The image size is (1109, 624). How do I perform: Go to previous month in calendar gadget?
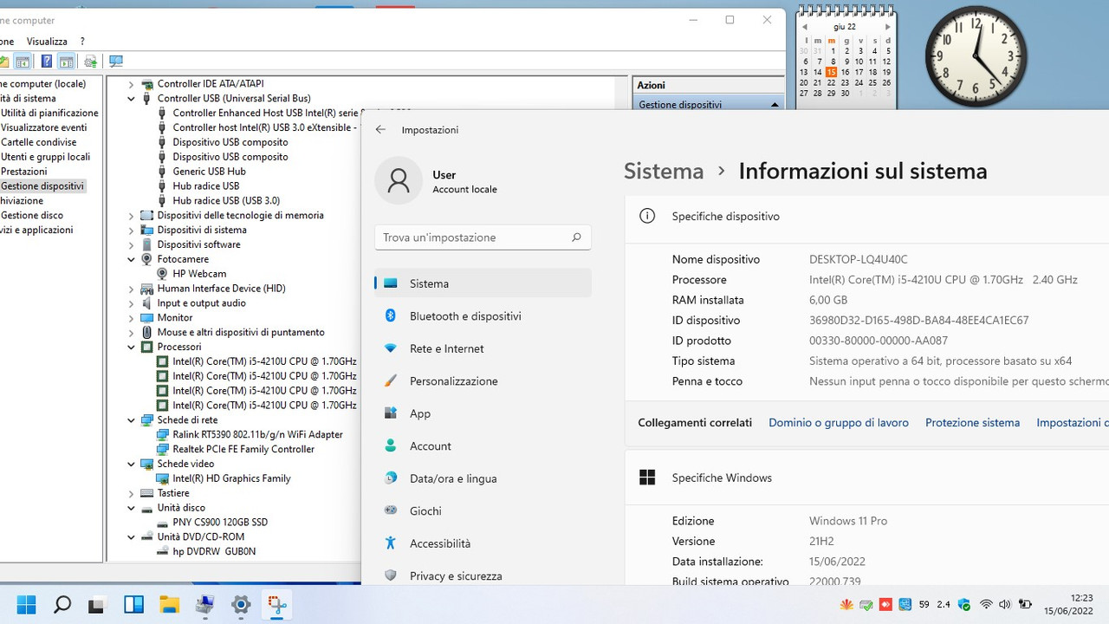tap(805, 27)
